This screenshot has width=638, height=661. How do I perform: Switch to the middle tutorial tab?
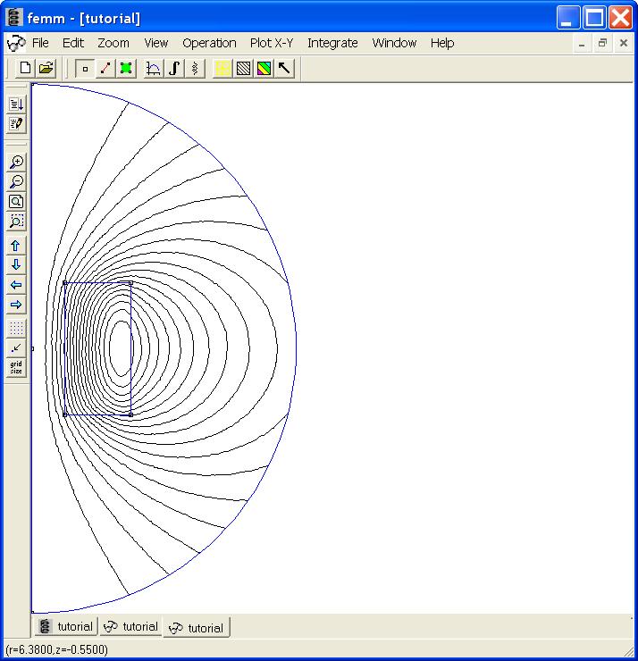[130, 626]
